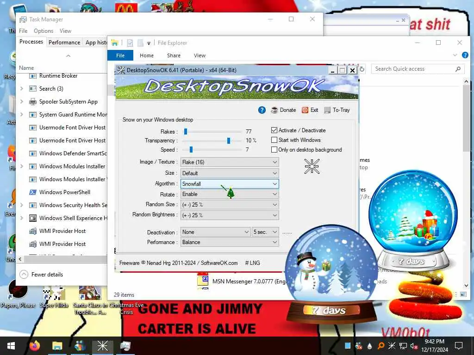The width and height of the screenshot is (474, 355).
Task: Click the Flakes slider handle
Action: 186,132
